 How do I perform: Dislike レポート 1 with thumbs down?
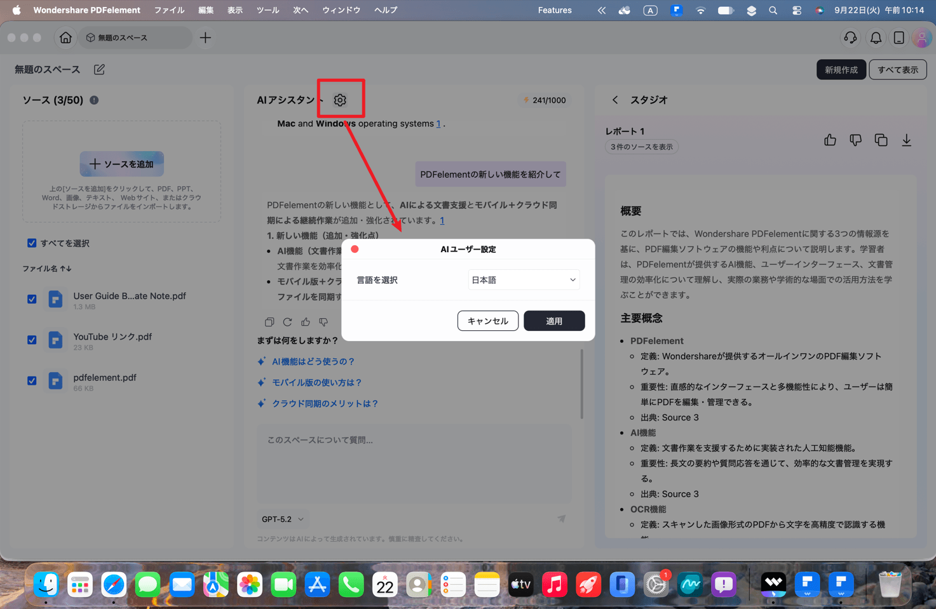point(855,140)
